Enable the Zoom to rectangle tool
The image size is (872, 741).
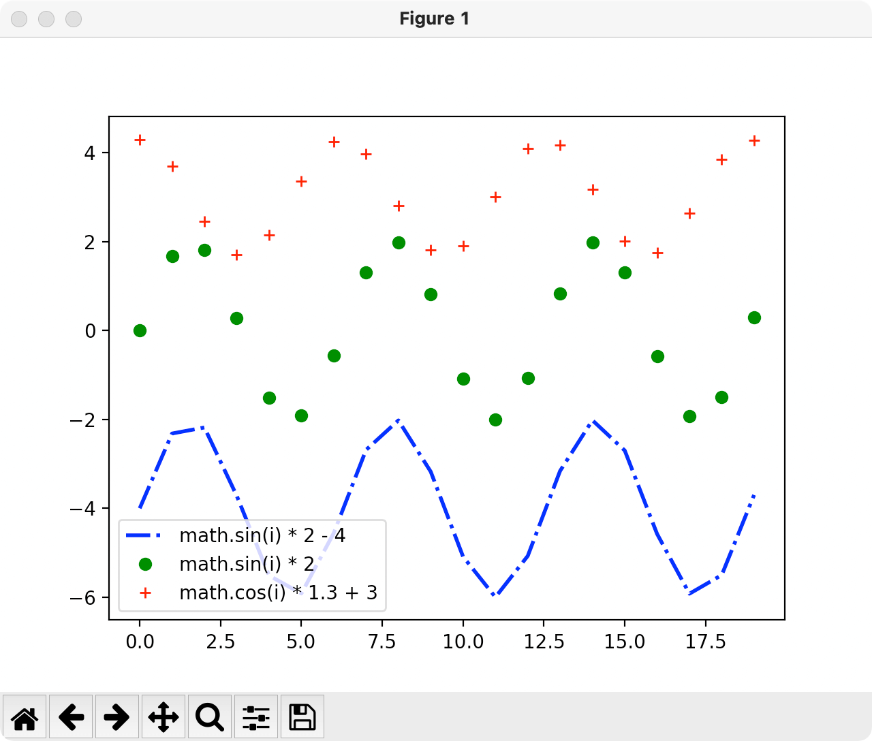pos(210,716)
